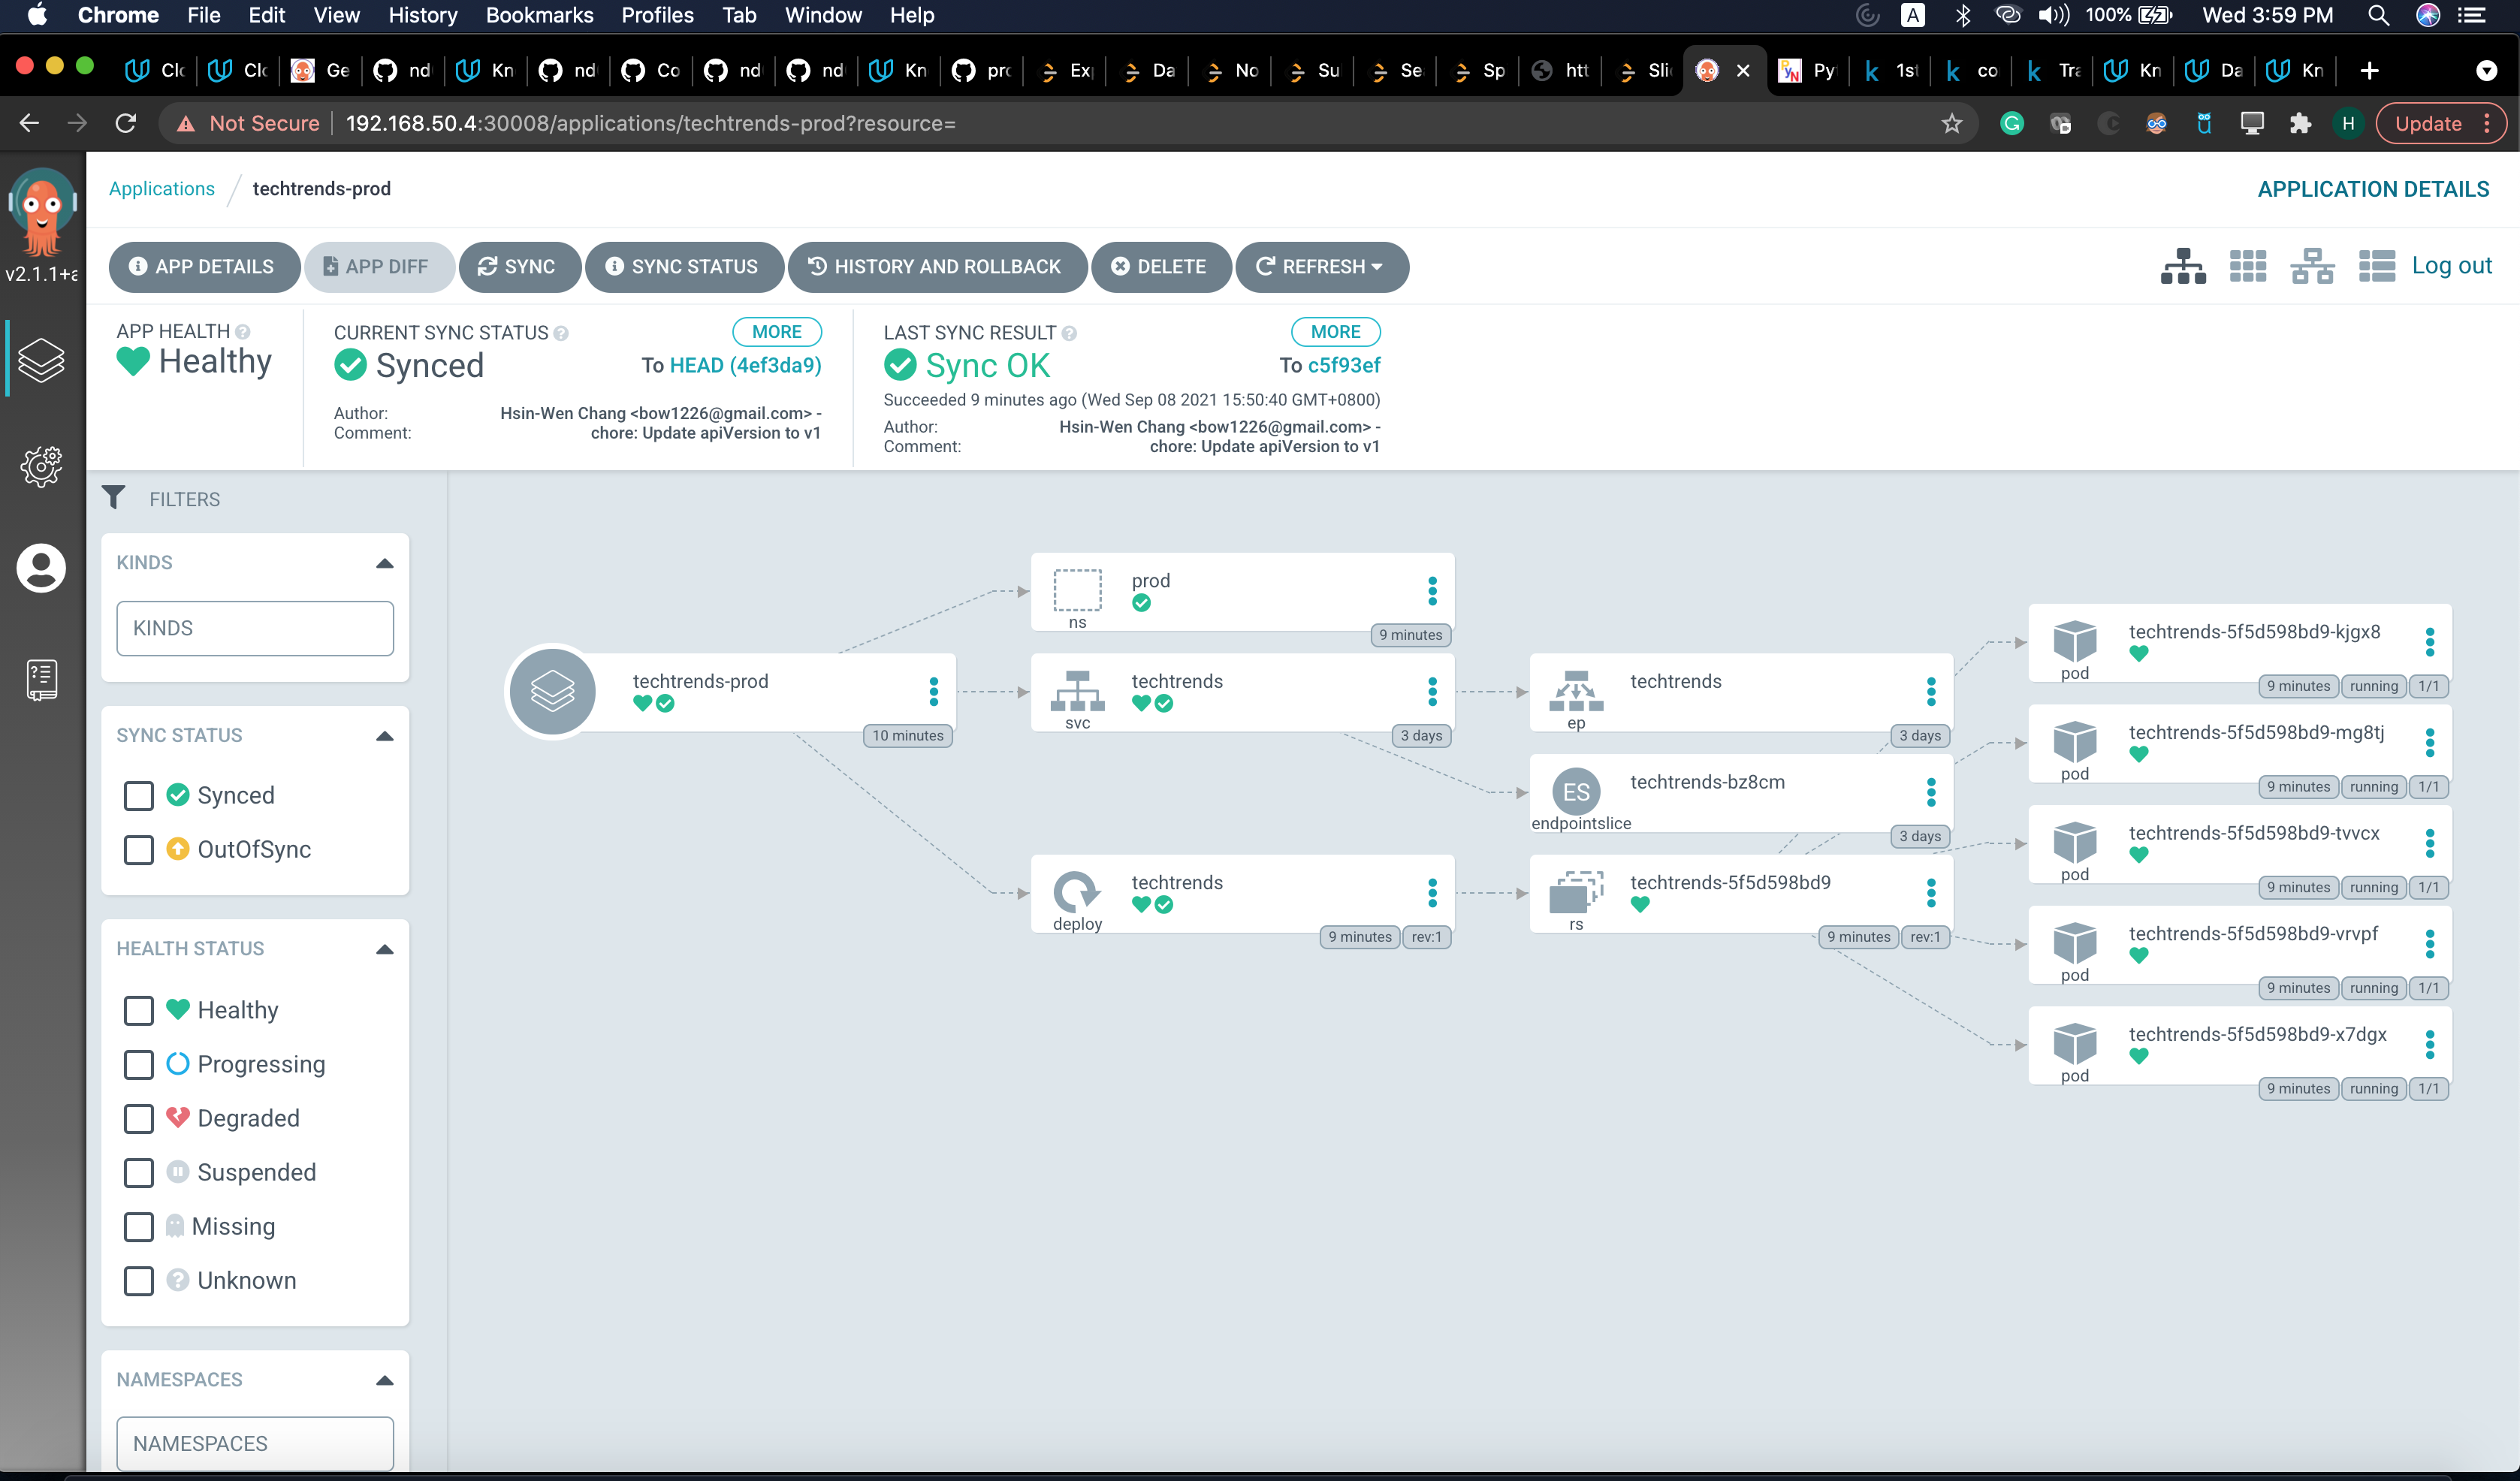Enable the Degraded health filter

pos(139,1118)
